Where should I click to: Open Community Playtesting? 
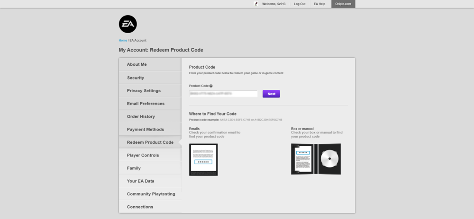(150, 194)
